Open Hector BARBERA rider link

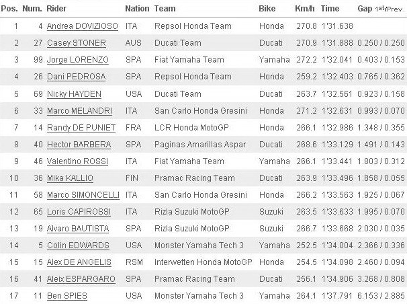point(79,145)
